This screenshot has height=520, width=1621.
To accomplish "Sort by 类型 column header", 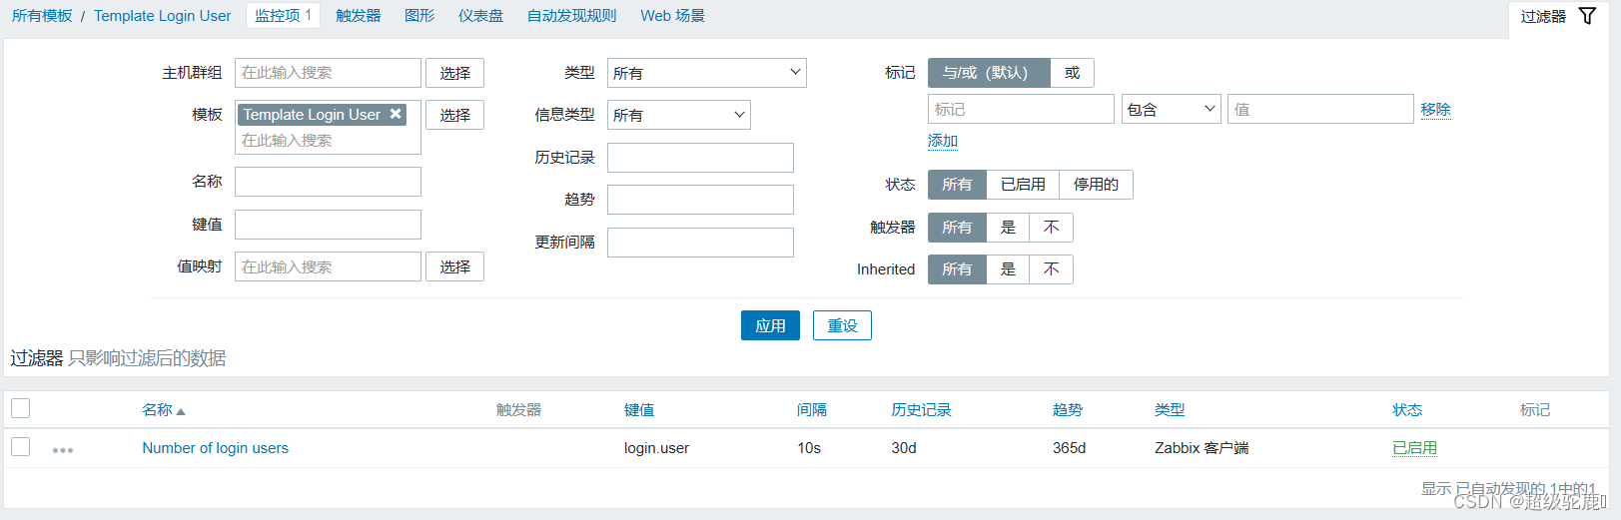I will point(1170,410).
